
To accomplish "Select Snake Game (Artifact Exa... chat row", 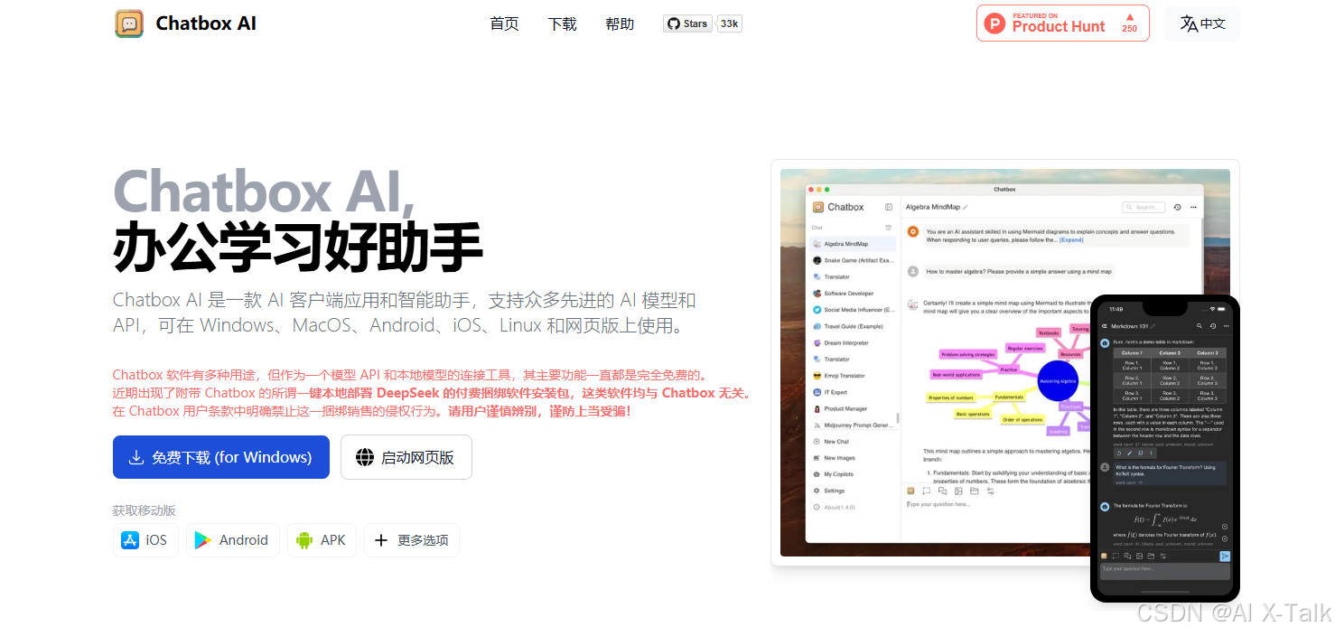I will [x=853, y=260].
